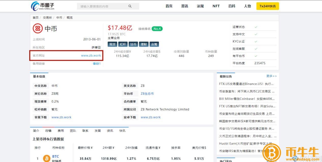Open the 韩国数字交易所仅4家 announcement
The width and height of the screenshot is (322, 162).
tap(247, 121)
